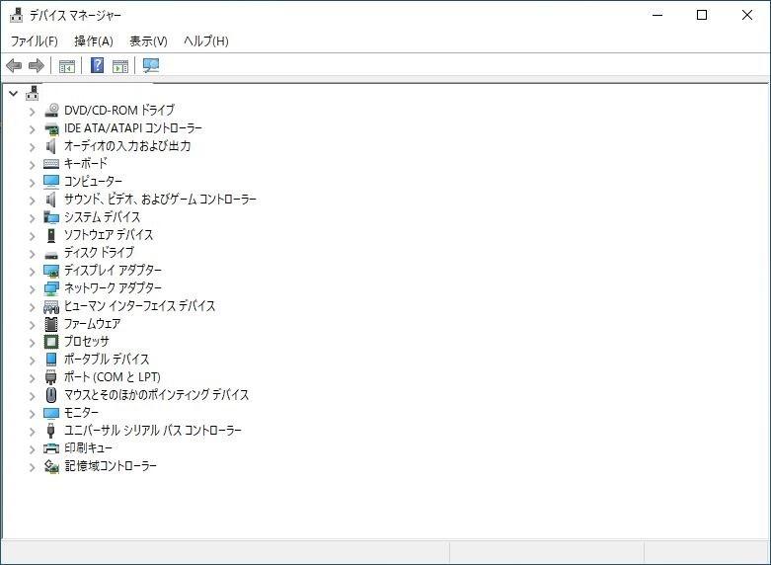
Task: Expand the ネットワーク アダプター node arrow
Action: click(x=32, y=288)
